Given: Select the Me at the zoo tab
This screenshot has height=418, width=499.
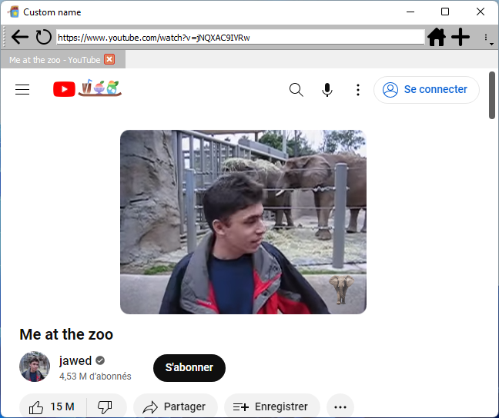Looking at the screenshot, I should click(x=54, y=60).
